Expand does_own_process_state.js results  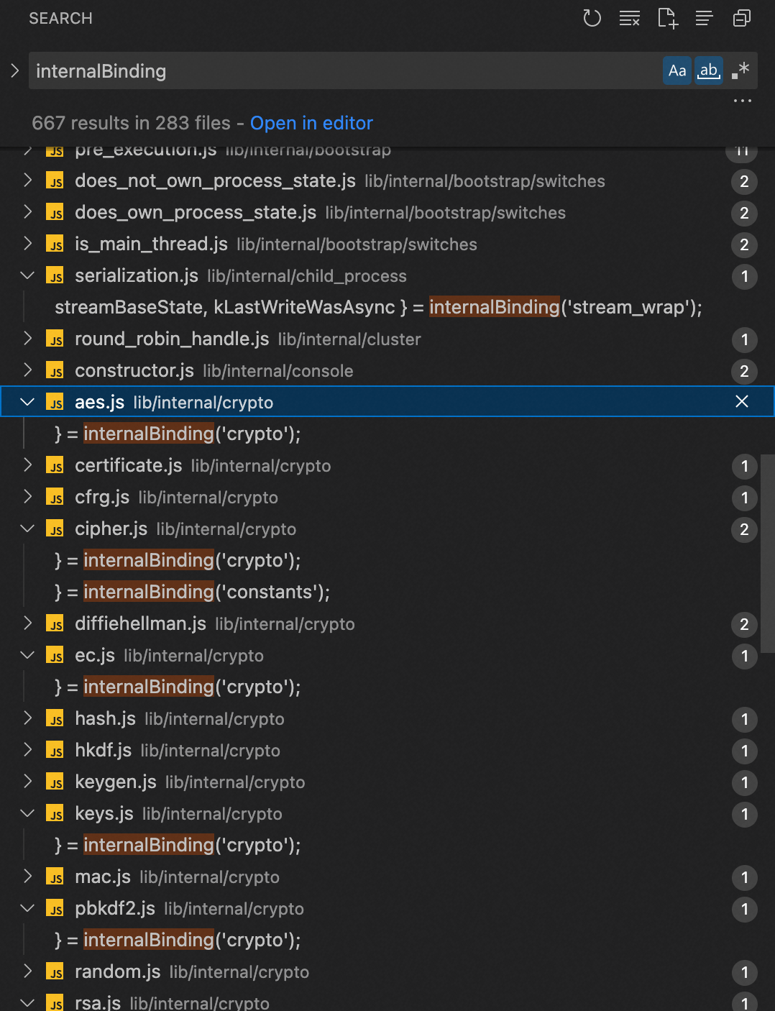(27, 212)
